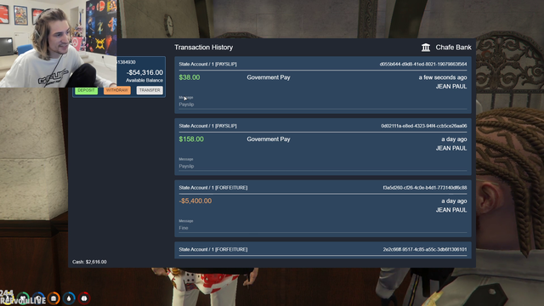Click JEAN PAUL on the $158.00 transaction
The width and height of the screenshot is (544, 306).
click(x=451, y=148)
